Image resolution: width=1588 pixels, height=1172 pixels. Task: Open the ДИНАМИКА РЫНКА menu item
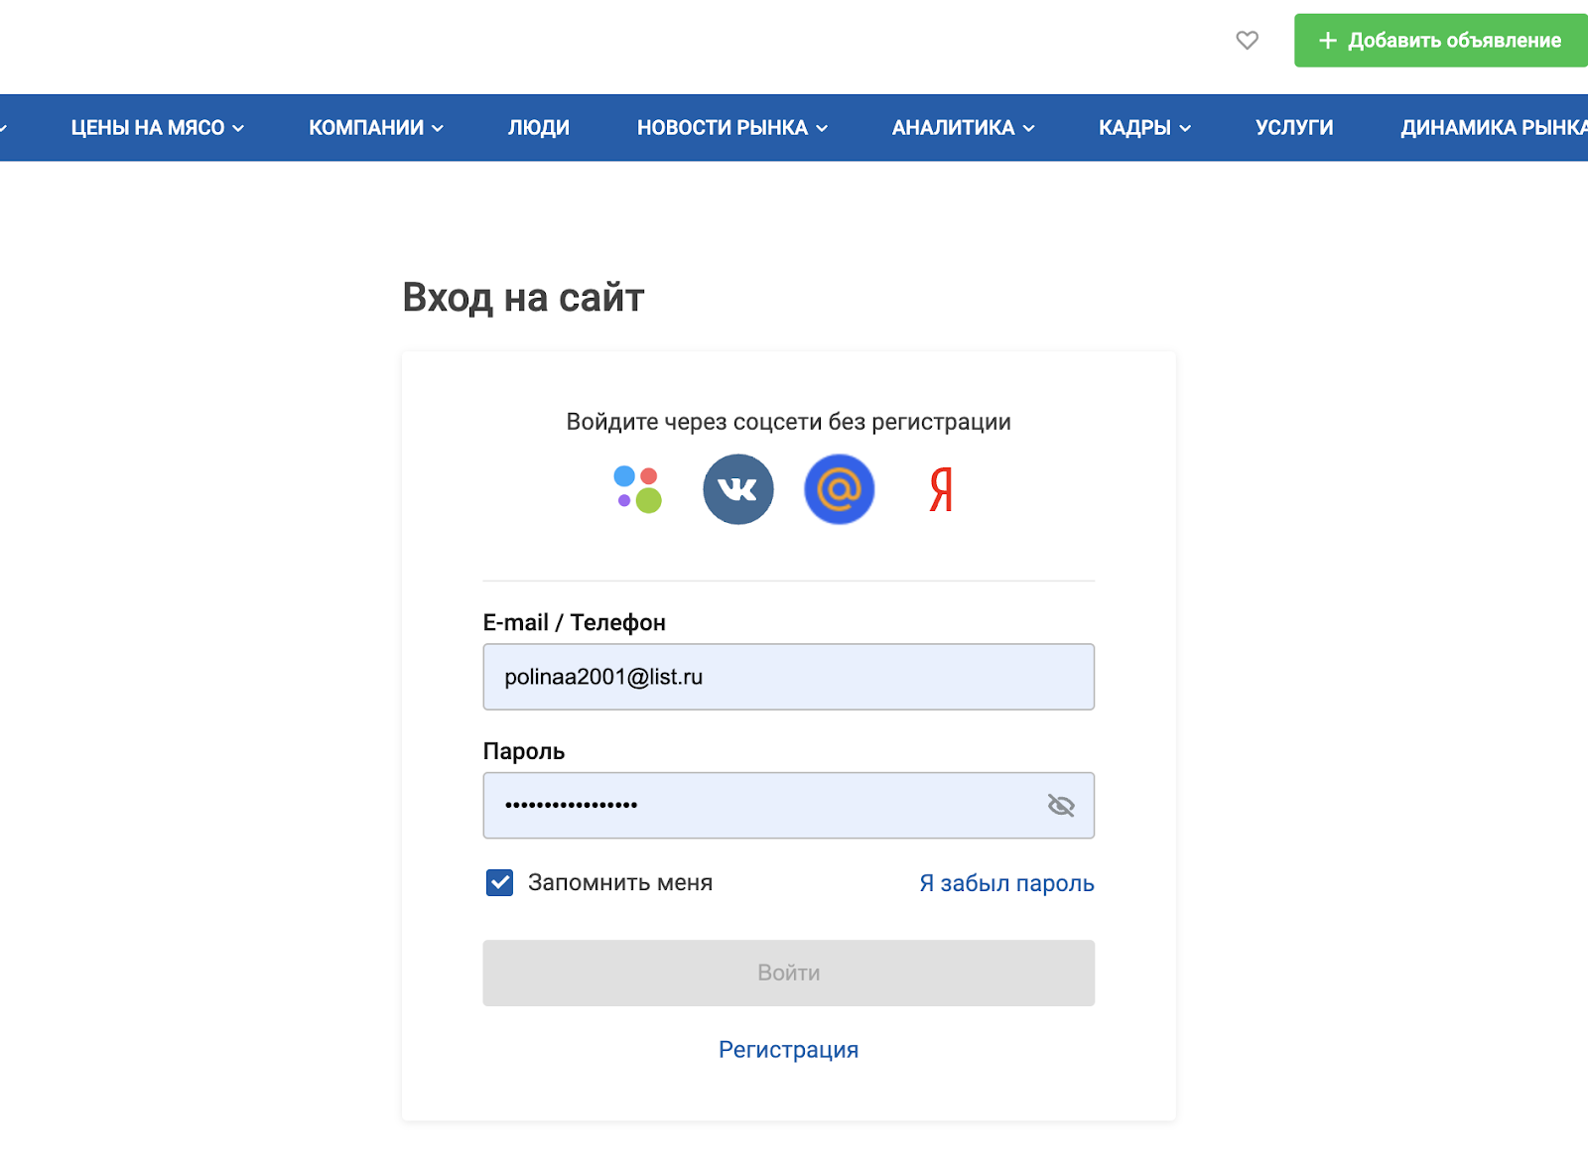click(x=1494, y=128)
